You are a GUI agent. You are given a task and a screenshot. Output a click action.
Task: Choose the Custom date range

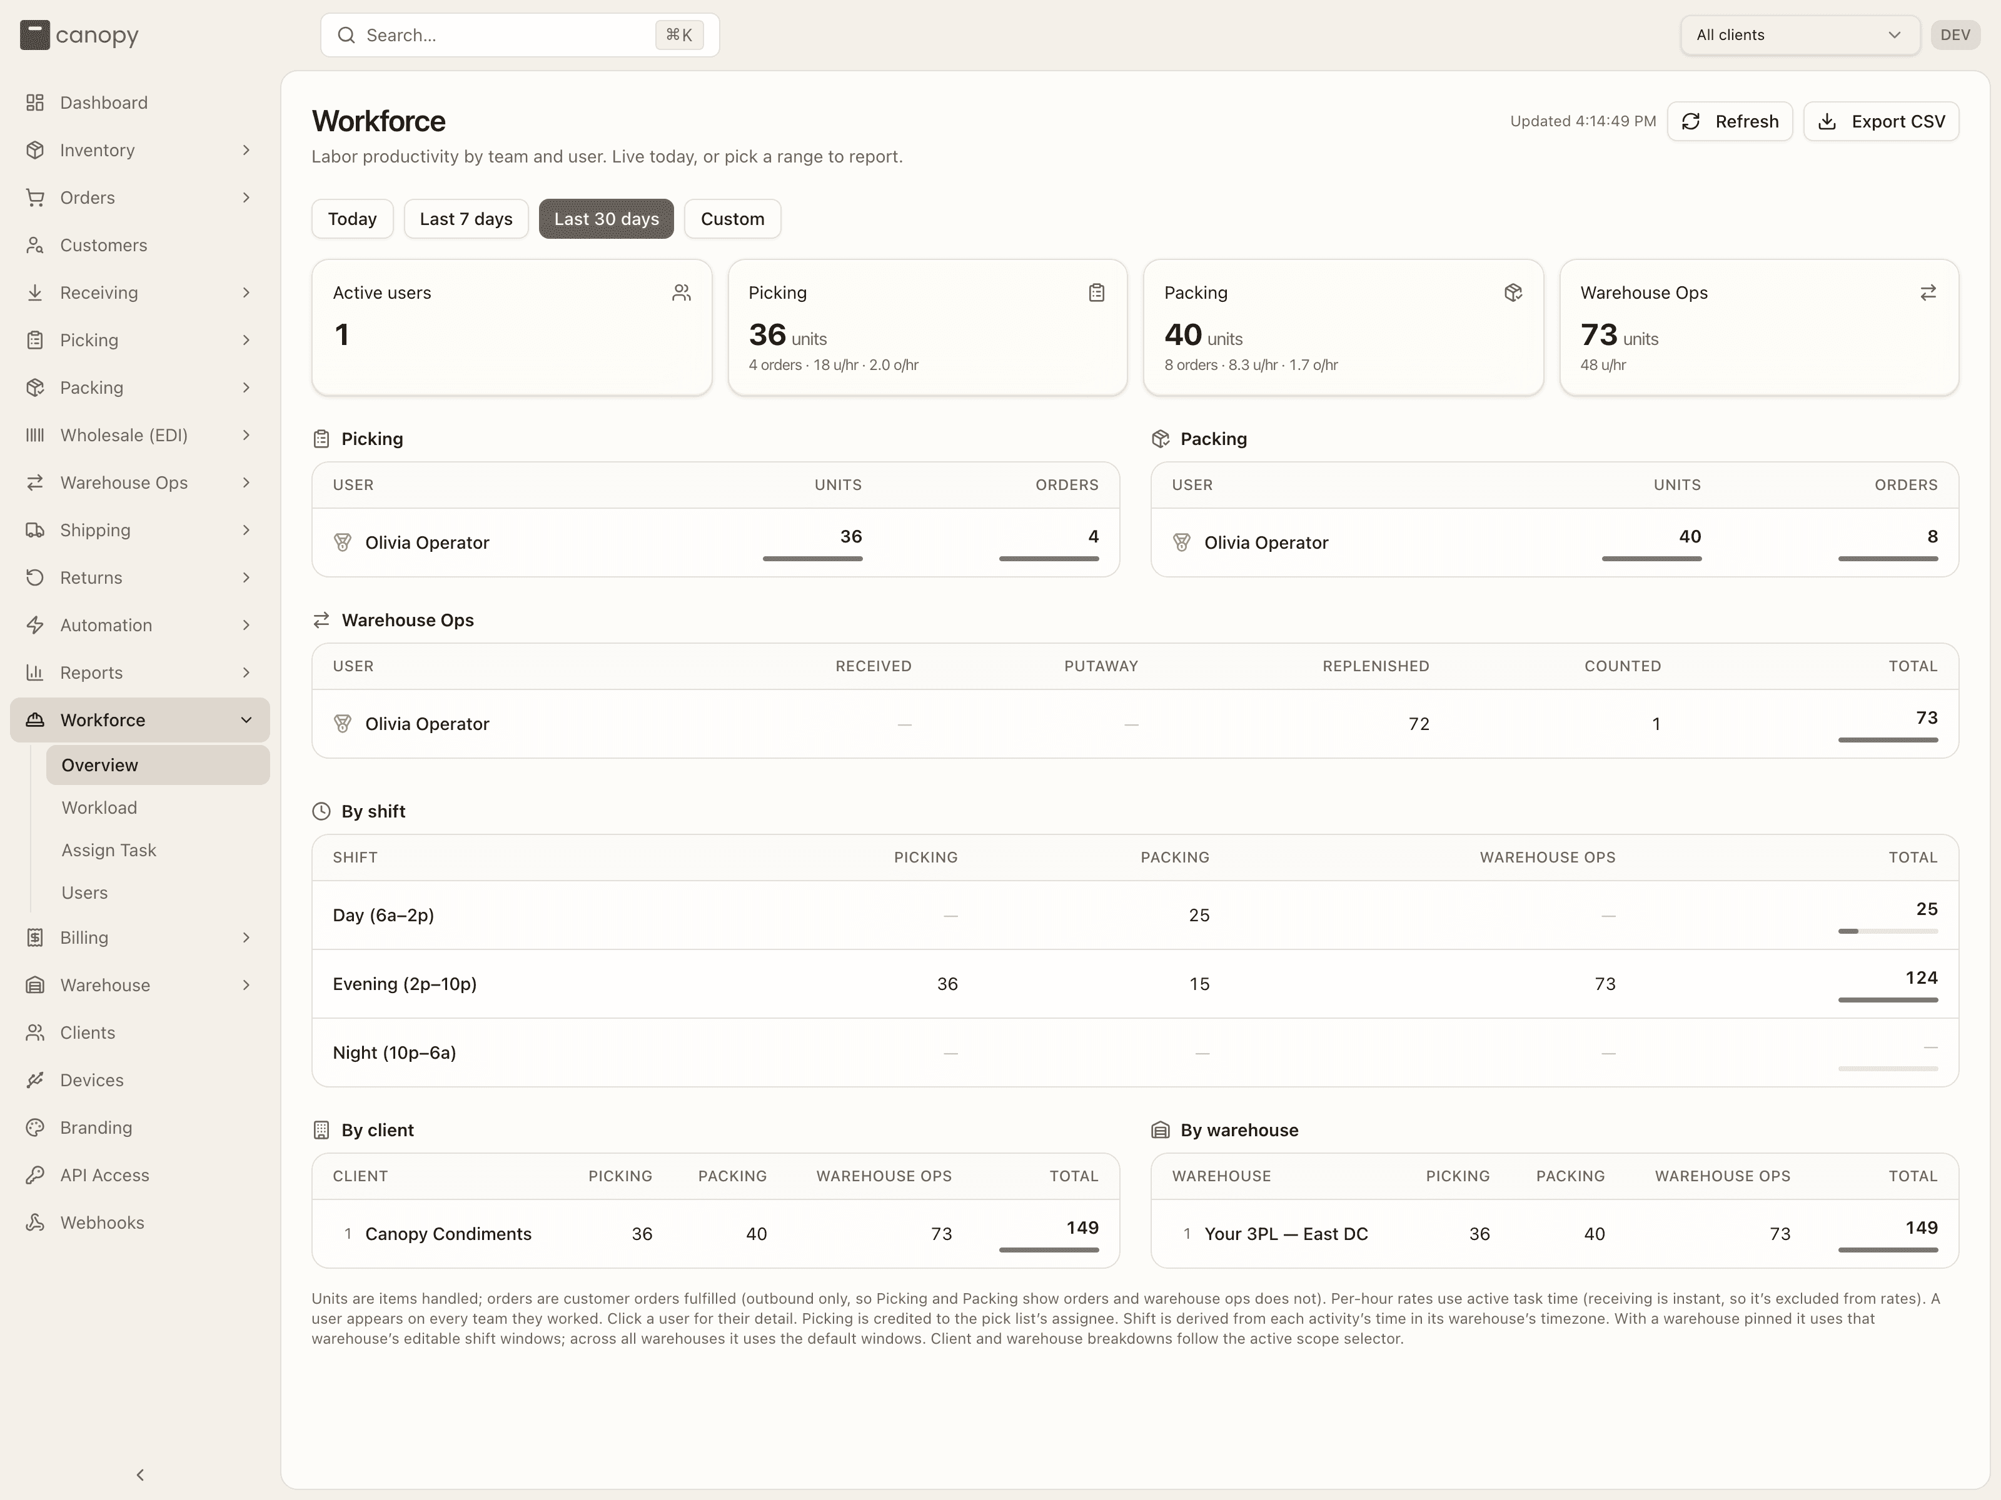click(732, 219)
